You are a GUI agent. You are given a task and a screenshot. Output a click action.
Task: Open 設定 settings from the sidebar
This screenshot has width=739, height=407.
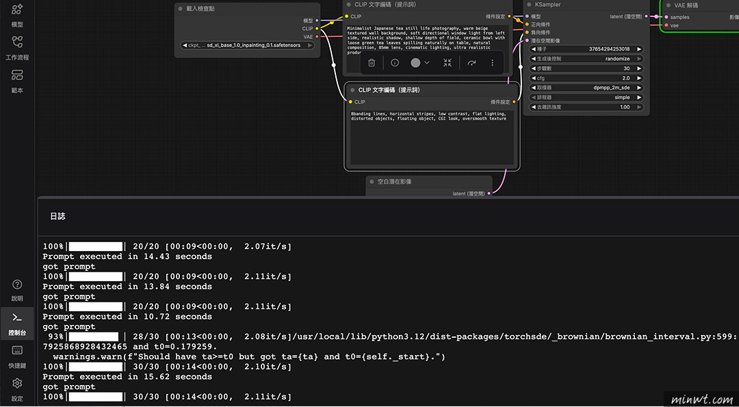tap(17, 389)
